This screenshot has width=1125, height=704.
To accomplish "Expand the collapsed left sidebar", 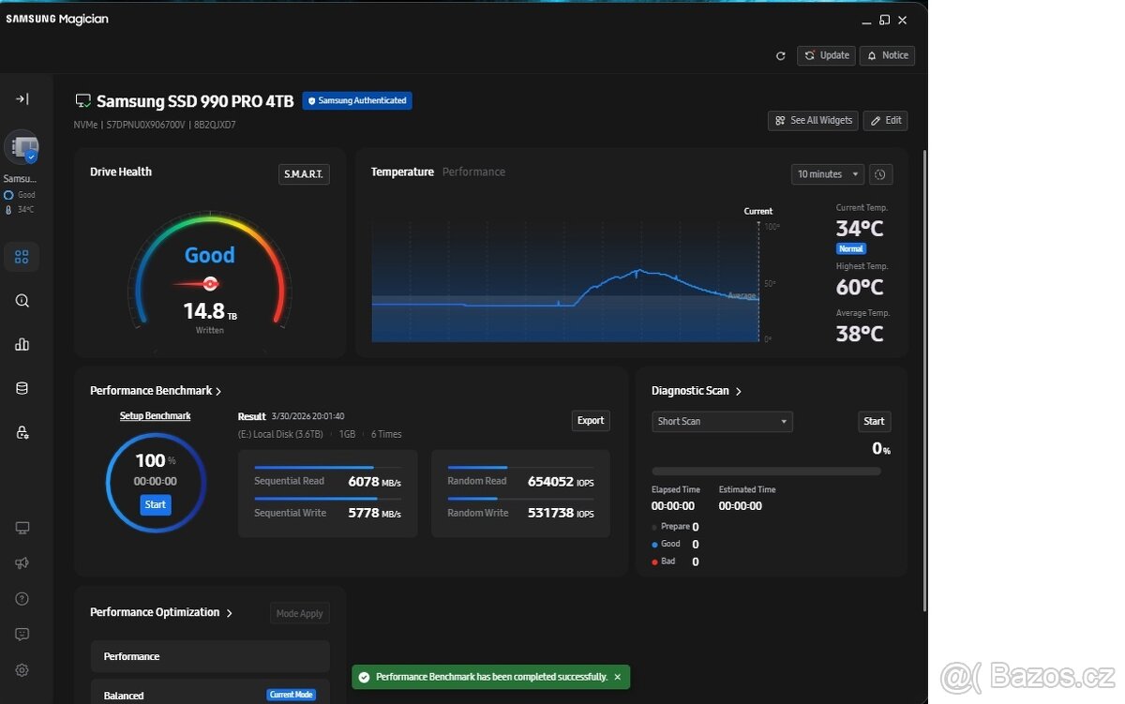I will pos(22,99).
